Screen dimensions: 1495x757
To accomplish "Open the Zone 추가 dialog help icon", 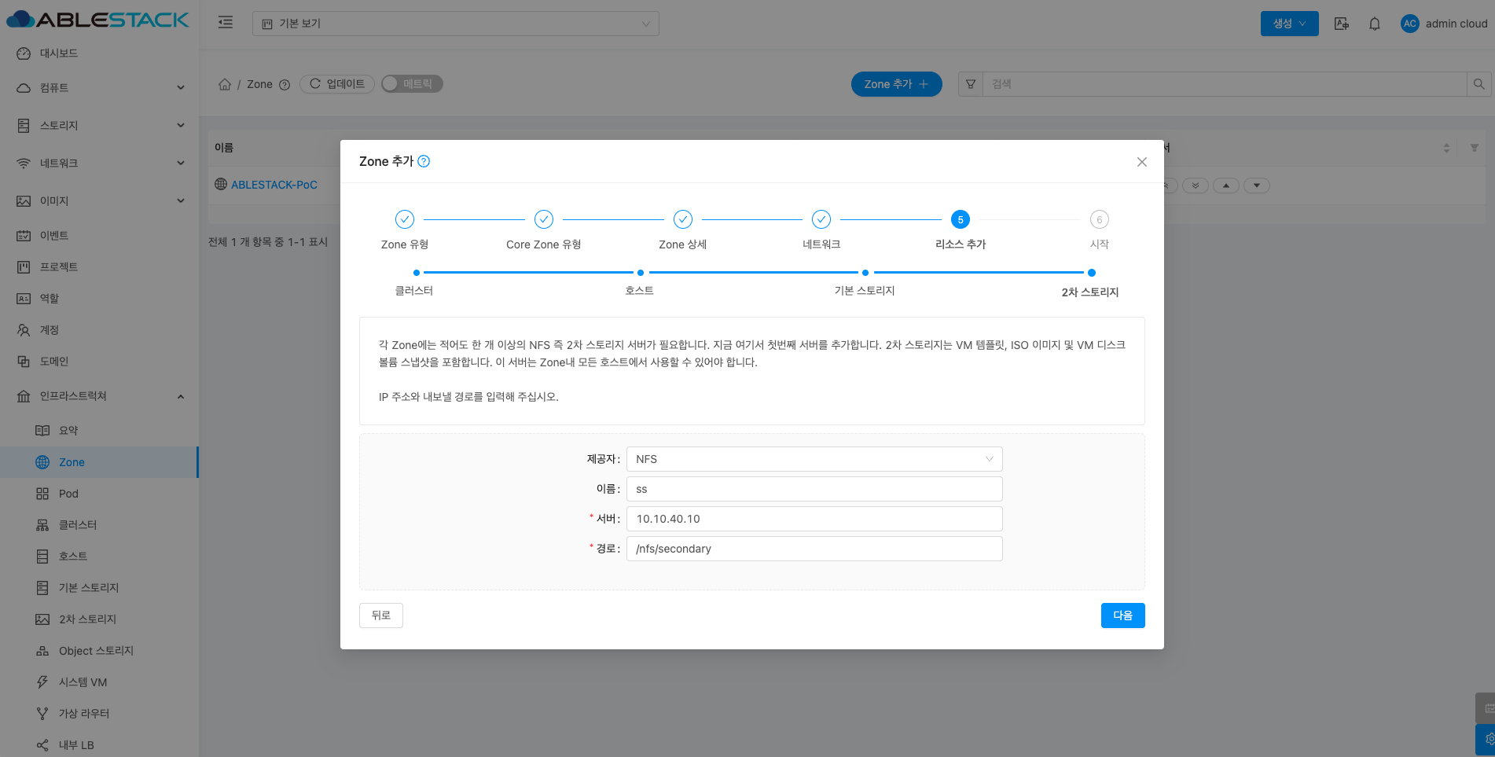I will click(x=424, y=161).
